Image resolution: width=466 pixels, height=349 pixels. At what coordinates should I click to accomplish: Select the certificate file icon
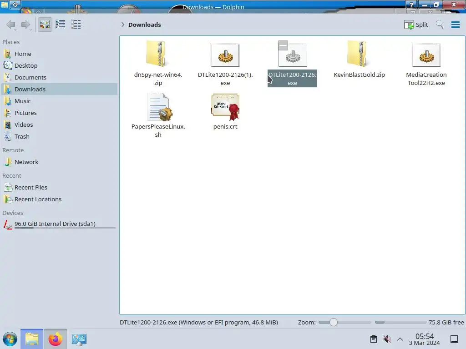225,106
